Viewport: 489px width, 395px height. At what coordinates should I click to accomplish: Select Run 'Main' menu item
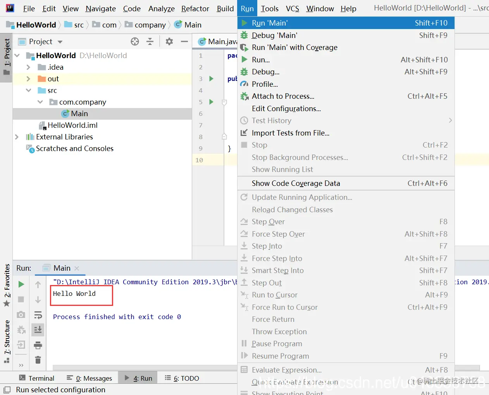pos(346,23)
